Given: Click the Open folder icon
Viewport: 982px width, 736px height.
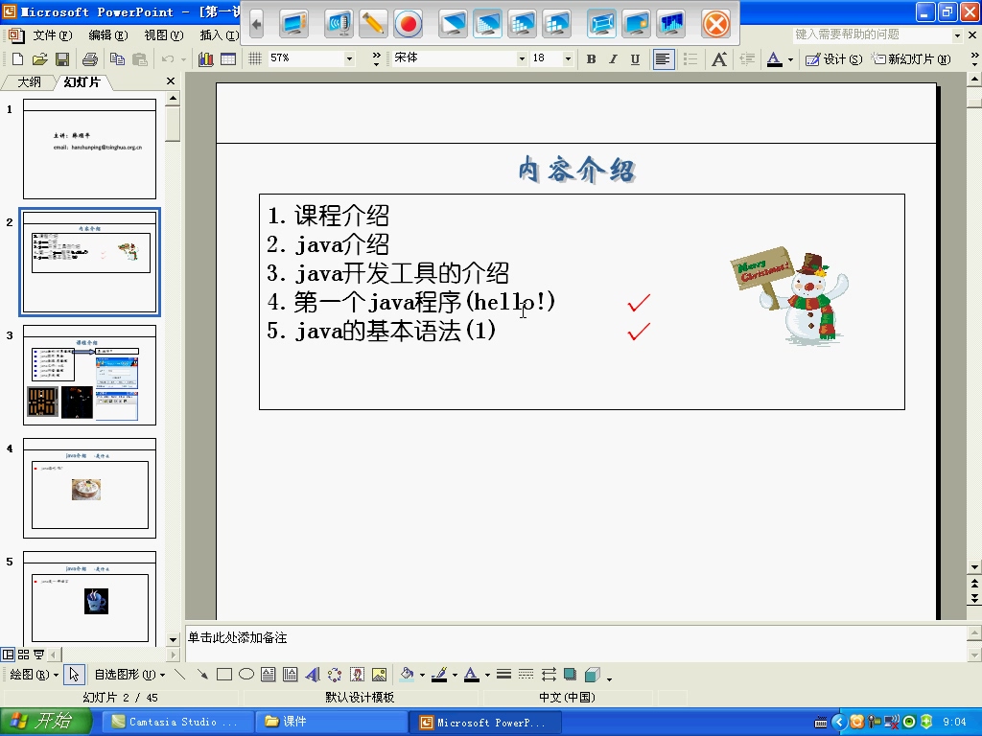Looking at the screenshot, I should 40,58.
